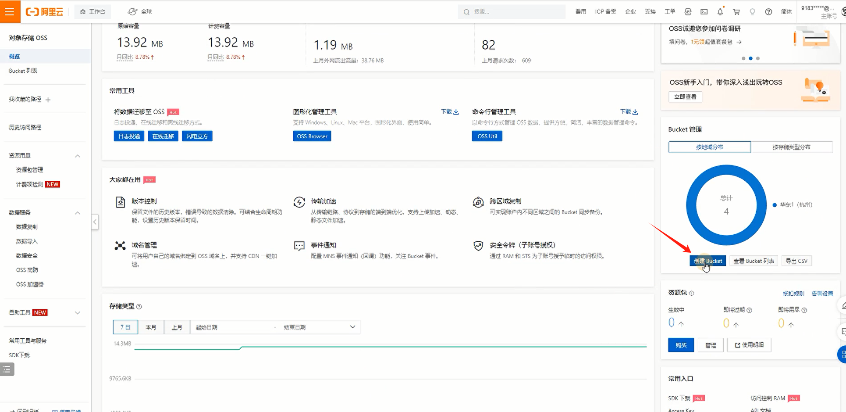Screen dimensions: 846x412
Task: Click the OSS Util button
Action: tap(487, 136)
